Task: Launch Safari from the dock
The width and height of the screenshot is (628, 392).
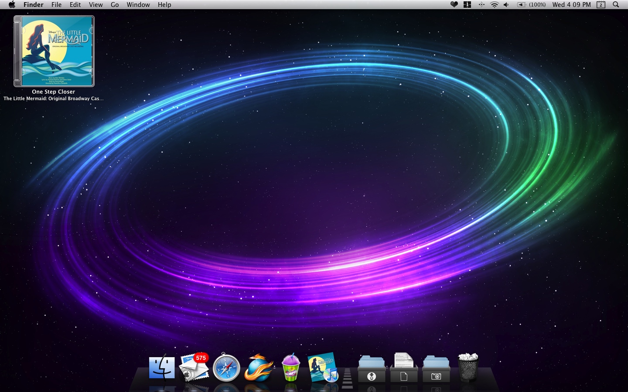Action: pos(226,368)
